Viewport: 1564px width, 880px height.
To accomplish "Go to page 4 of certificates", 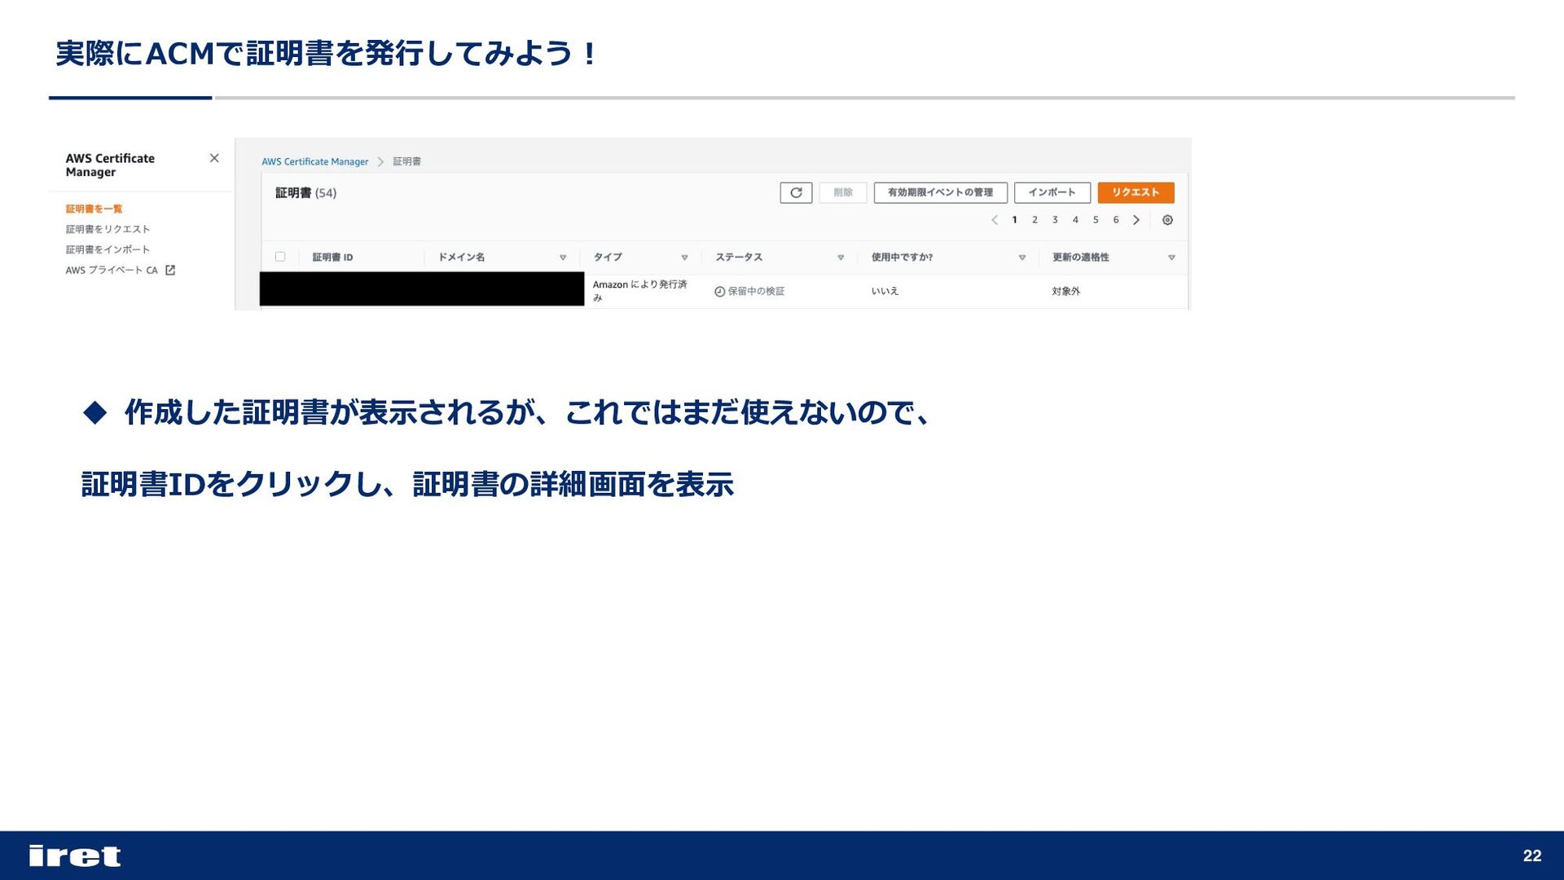I will pyautogui.click(x=1075, y=220).
